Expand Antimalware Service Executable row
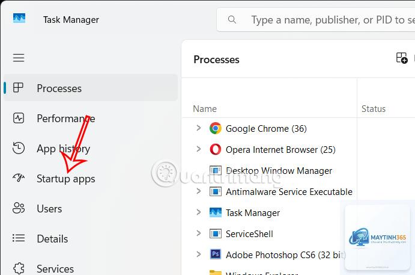 [199, 191]
